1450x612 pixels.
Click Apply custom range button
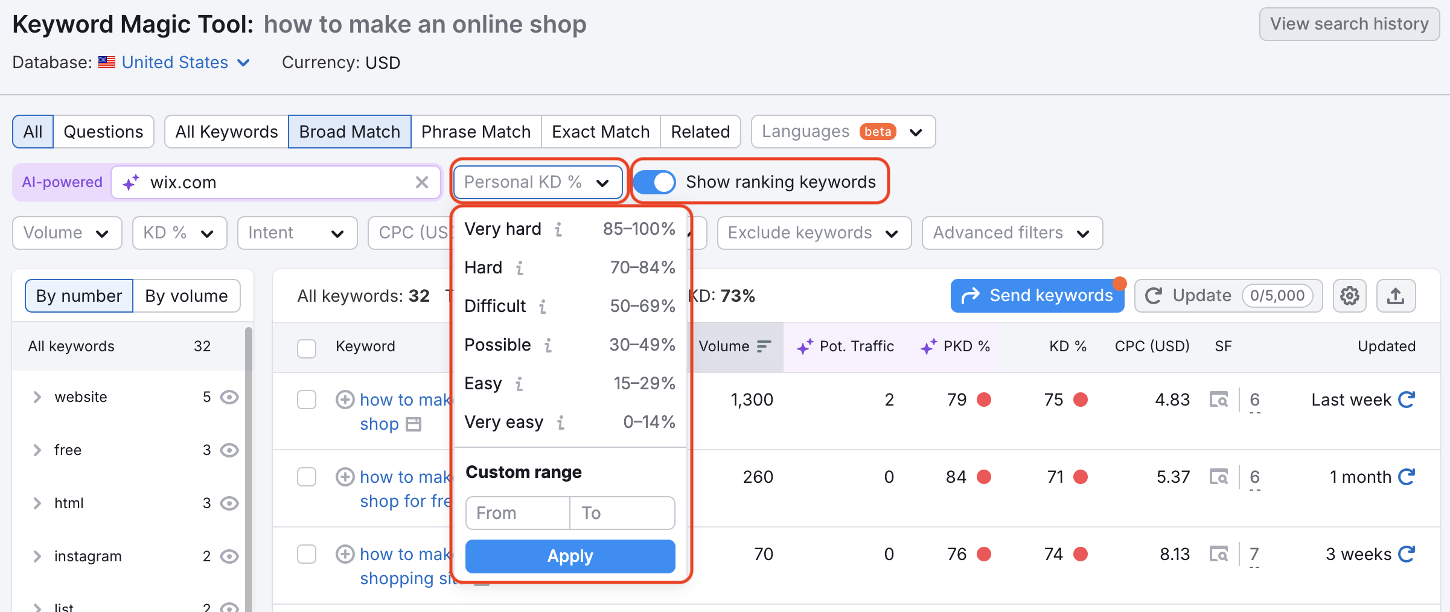pos(570,556)
